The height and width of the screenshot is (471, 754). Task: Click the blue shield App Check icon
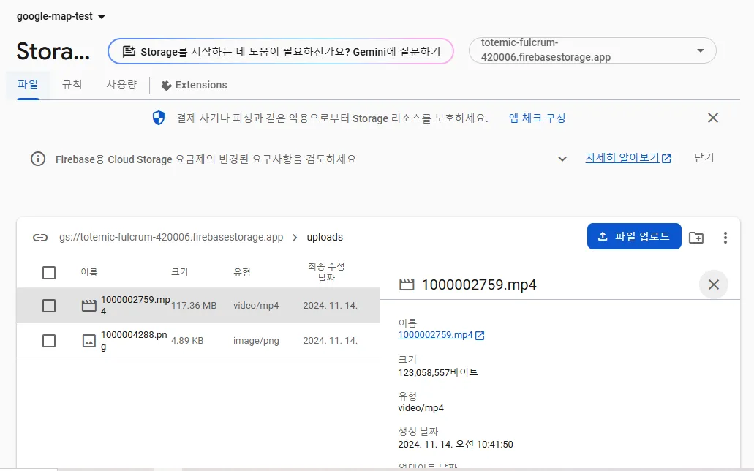point(159,118)
